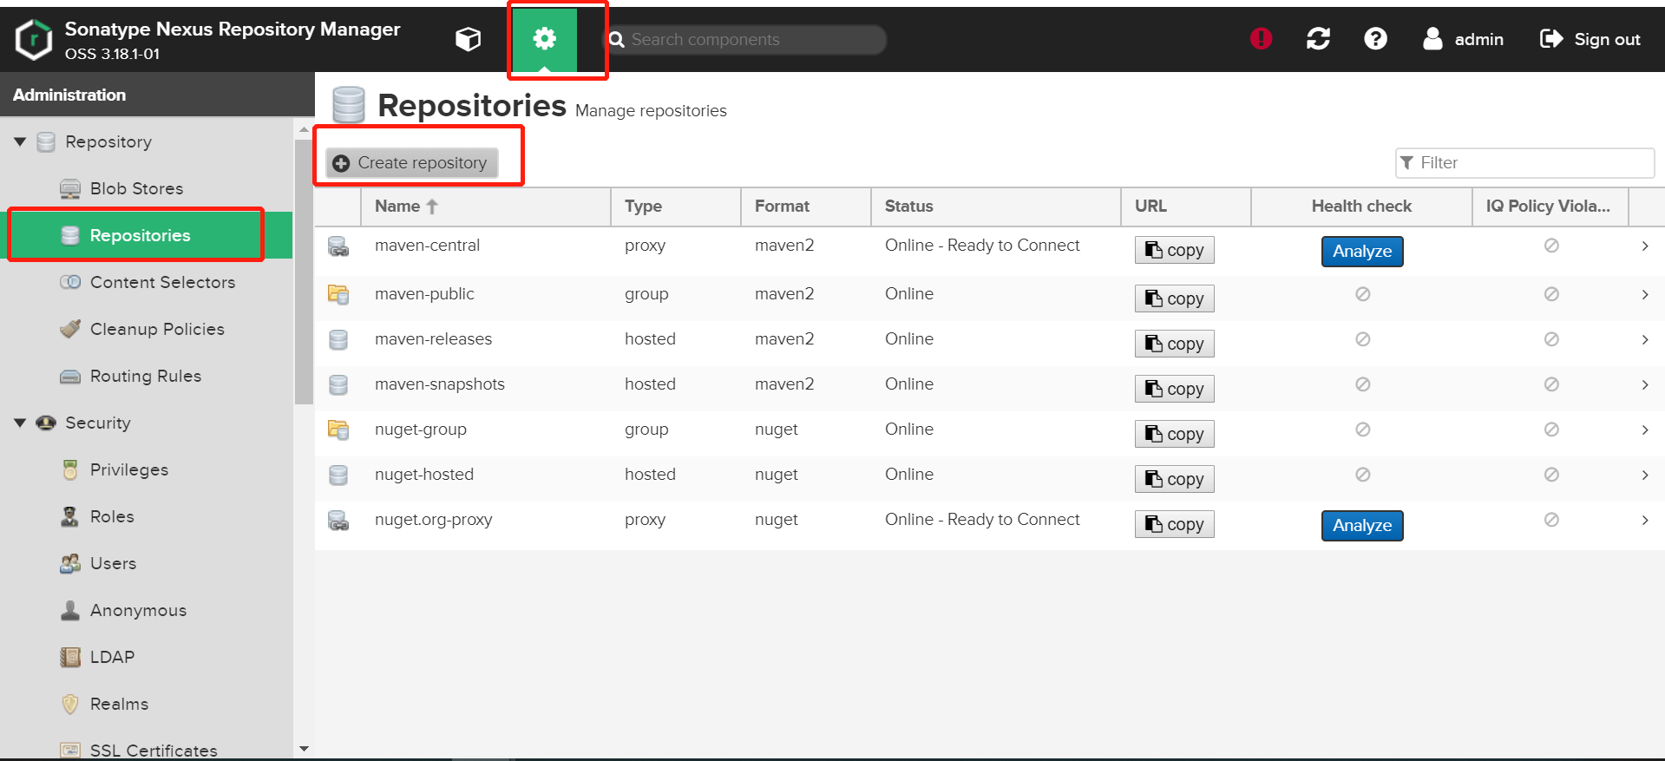The width and height of the screenshot is (1665, 761).
Task: Open Blob Stores in sidebar
Action: [x=136, y=188]
